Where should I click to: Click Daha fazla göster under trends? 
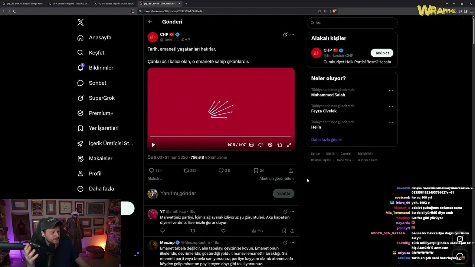click(327, 139)
